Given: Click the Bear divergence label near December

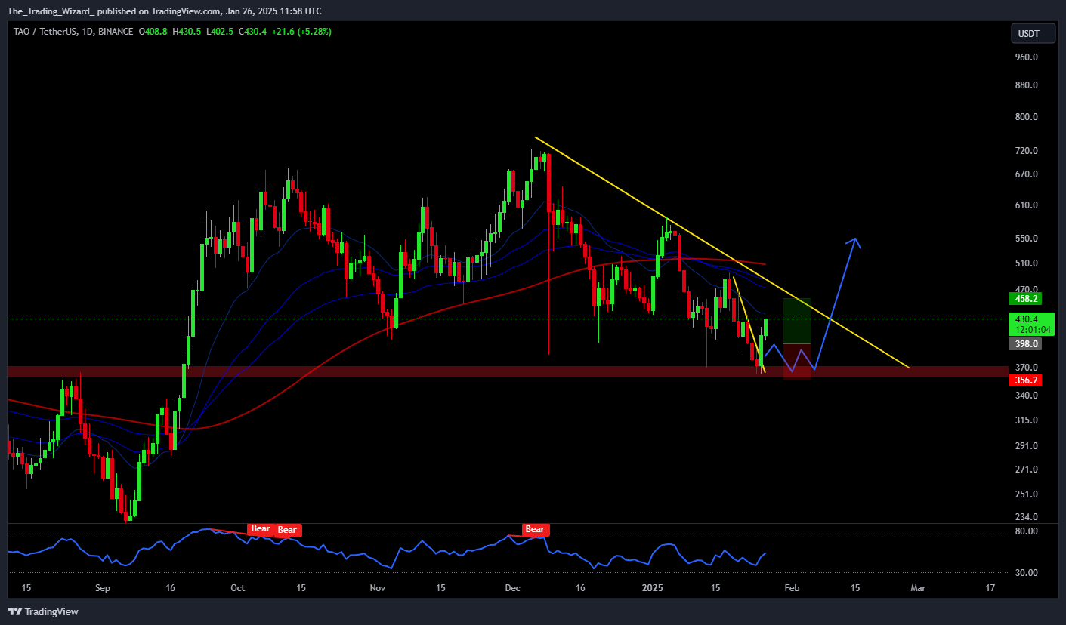Looking at the screenshot, I should tap(535, 530).
